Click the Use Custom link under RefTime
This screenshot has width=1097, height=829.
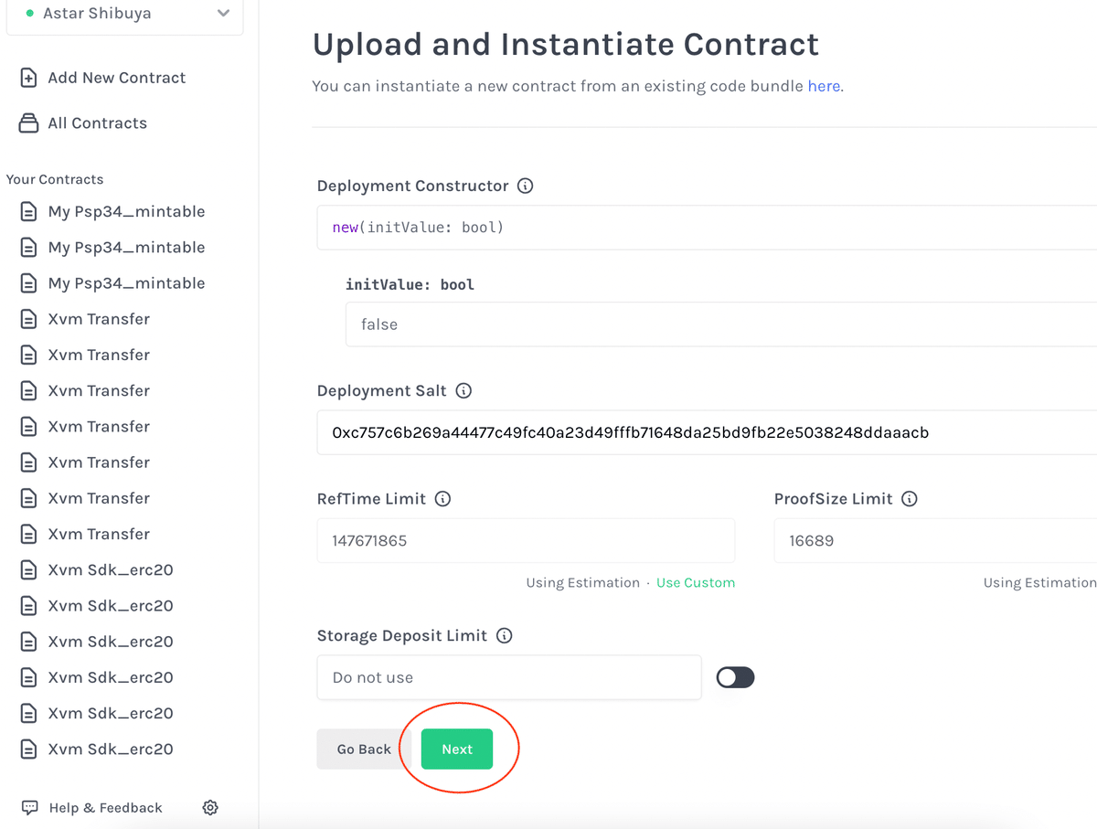[x=696, y=583]
